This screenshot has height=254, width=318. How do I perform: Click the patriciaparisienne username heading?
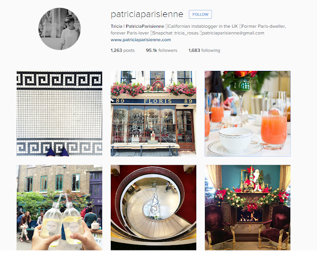tap(147, 14)
